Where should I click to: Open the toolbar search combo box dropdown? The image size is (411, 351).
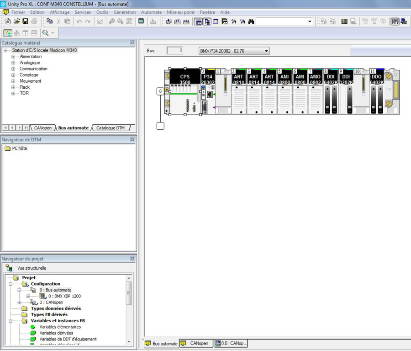pos(310,21)
